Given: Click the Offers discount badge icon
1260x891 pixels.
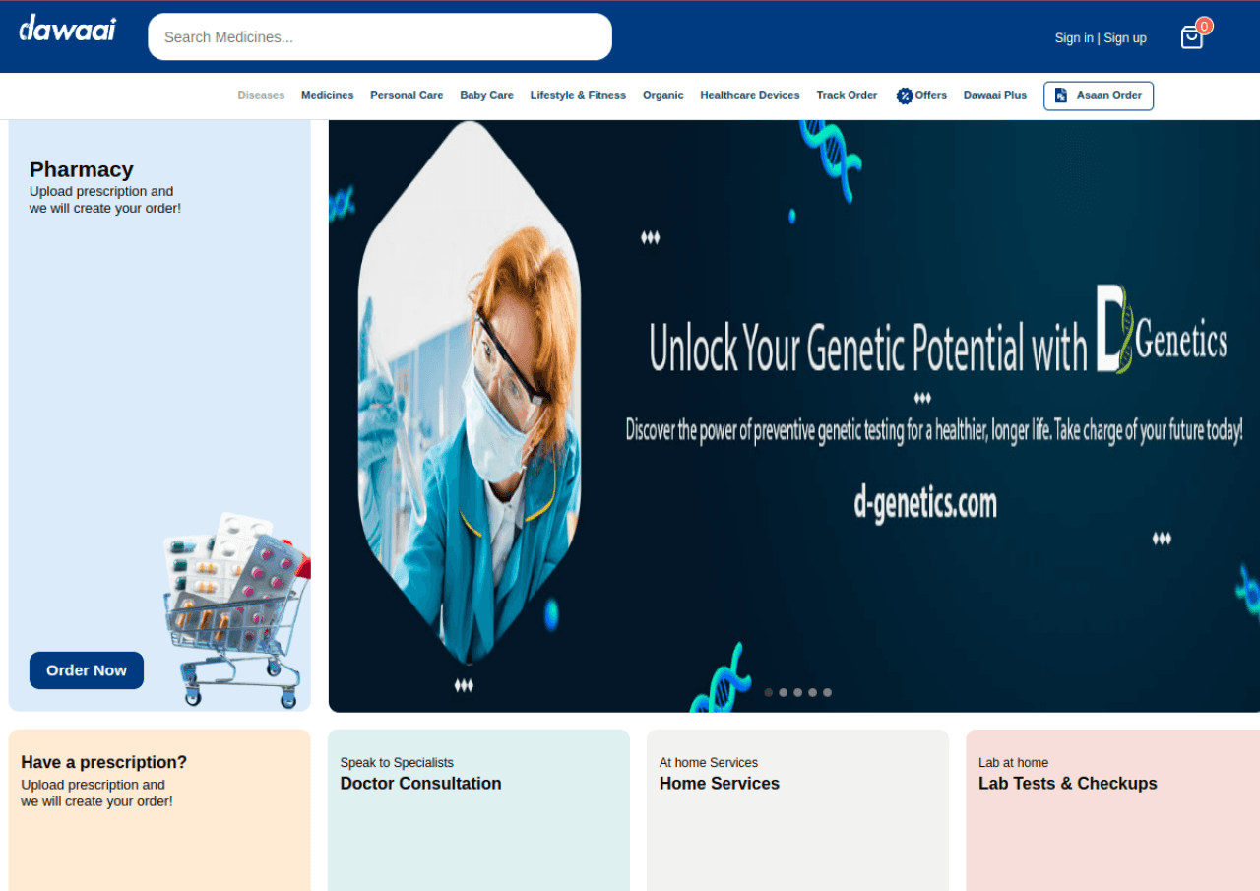Looking at the screenshot, I should click(x=905, y=95).
